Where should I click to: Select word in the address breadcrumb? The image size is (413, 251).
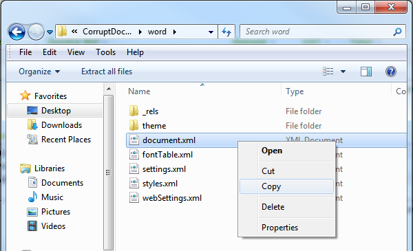(157, 32)
